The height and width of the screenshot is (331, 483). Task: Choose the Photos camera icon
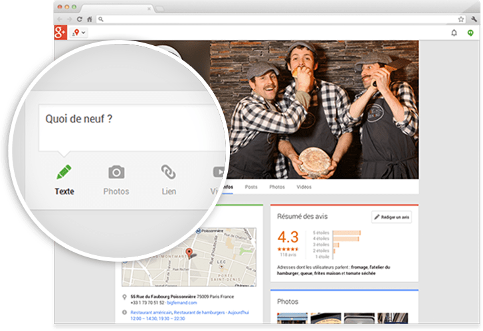point(116,173)
